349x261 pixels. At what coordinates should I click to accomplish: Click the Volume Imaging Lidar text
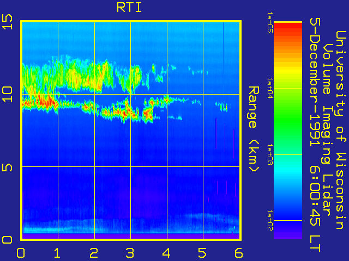pyautogui.click(x=327, y=129)
